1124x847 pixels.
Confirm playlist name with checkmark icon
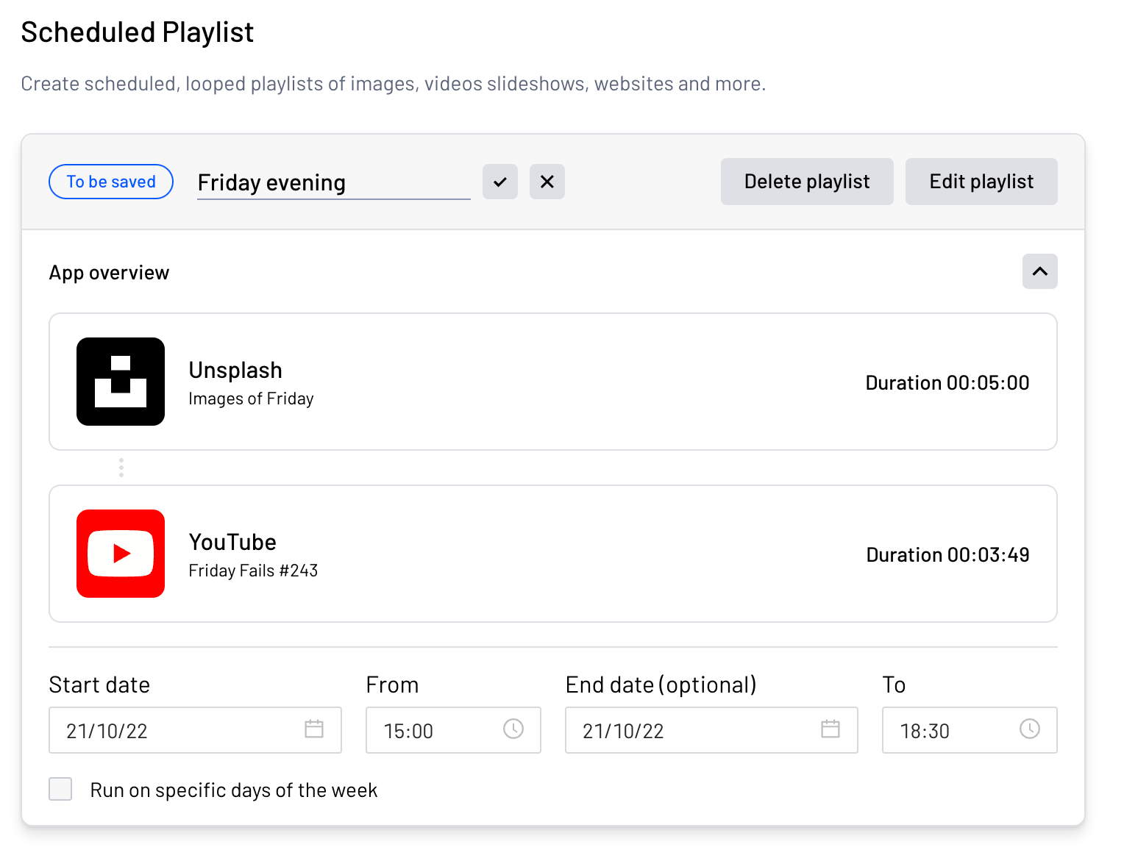(500, 182)
